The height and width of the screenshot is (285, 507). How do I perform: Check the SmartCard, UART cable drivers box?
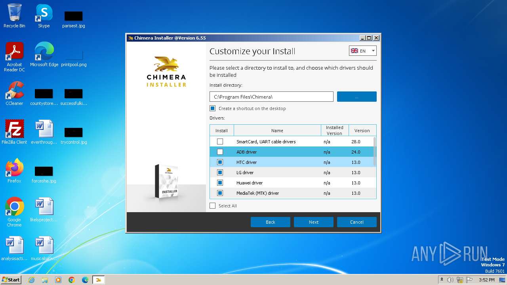pos(220,142)
